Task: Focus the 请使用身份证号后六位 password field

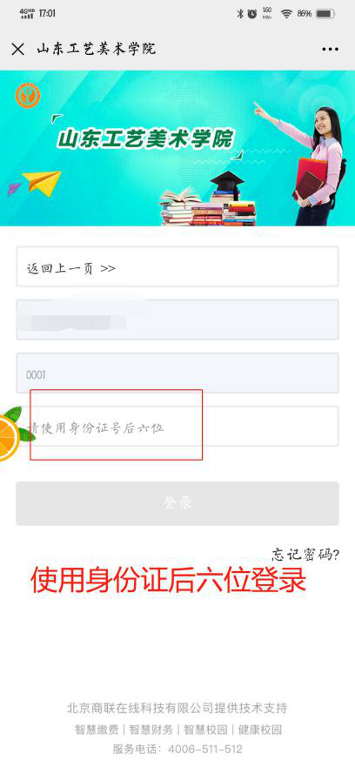Action: pyautogui.click(x=177, y=427)
